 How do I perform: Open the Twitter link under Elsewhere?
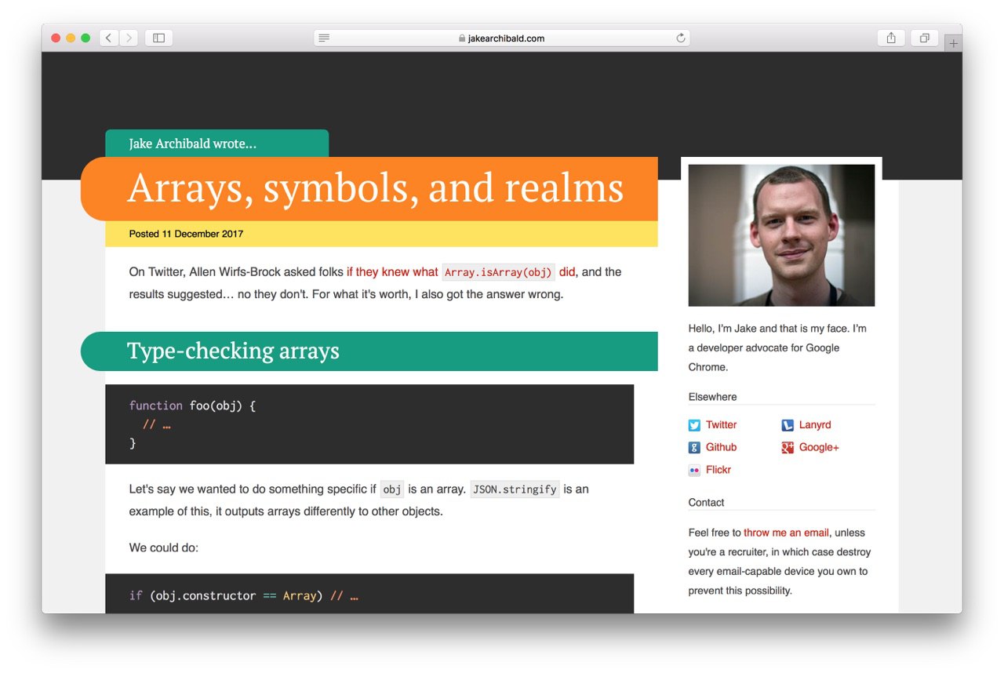[x=721, y=425]
